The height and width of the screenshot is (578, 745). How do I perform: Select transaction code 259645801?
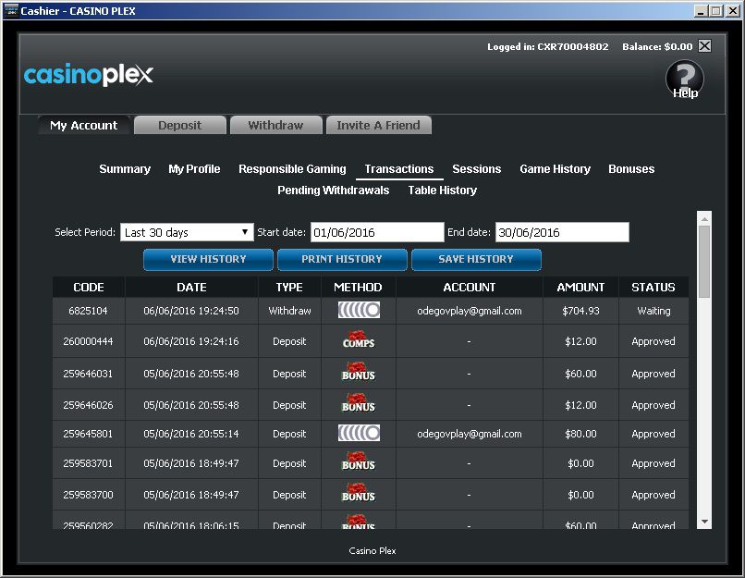pos(89,434)
